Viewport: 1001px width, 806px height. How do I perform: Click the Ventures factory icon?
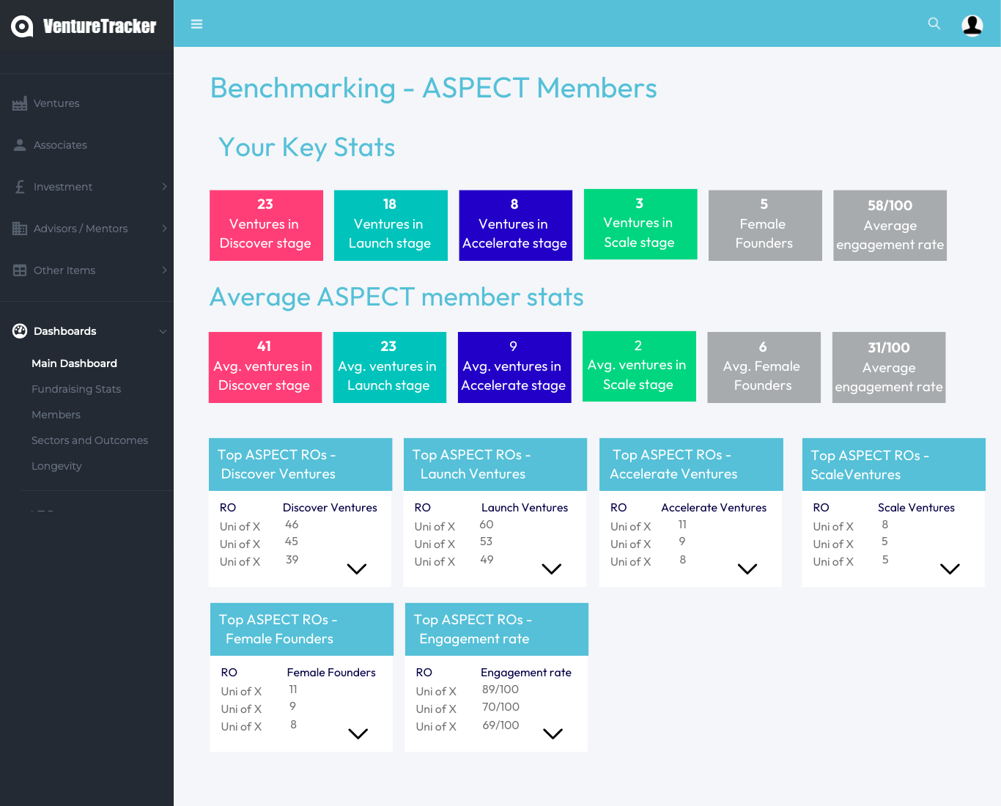pyautogui.click(x=20, y=104)
